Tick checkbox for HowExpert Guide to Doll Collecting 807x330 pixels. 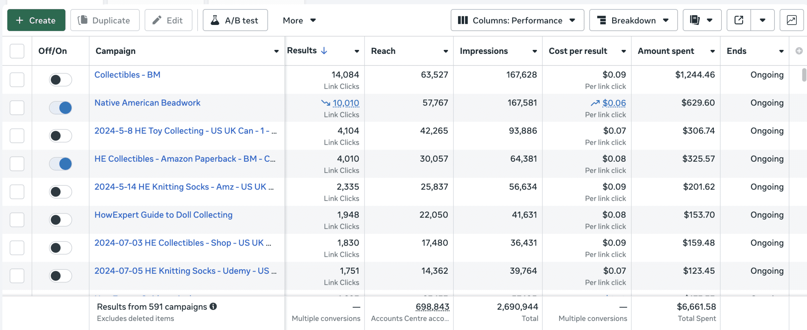click(17, 220)
